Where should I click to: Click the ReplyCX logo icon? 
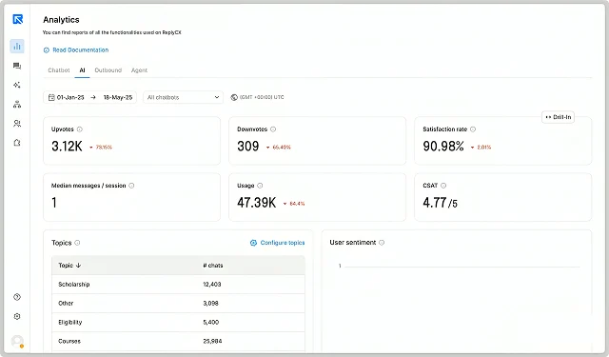[17, 19]
